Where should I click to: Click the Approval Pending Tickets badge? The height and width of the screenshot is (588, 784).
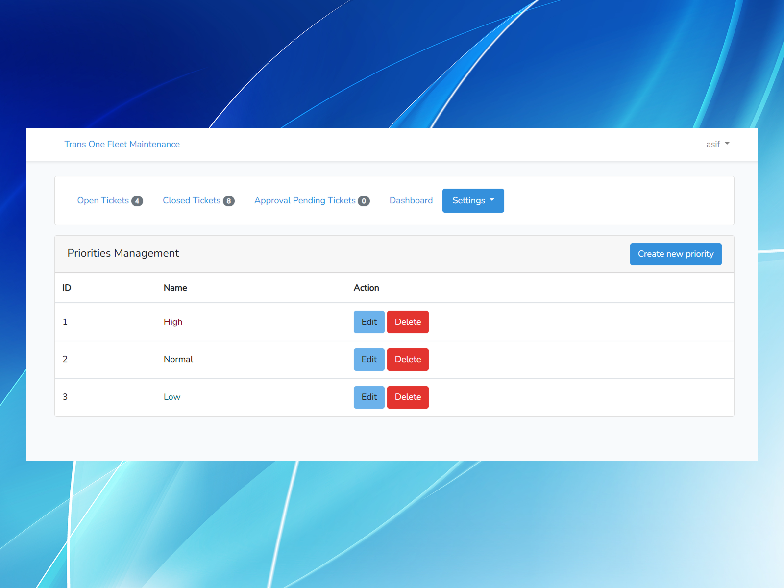coord(364,201)
